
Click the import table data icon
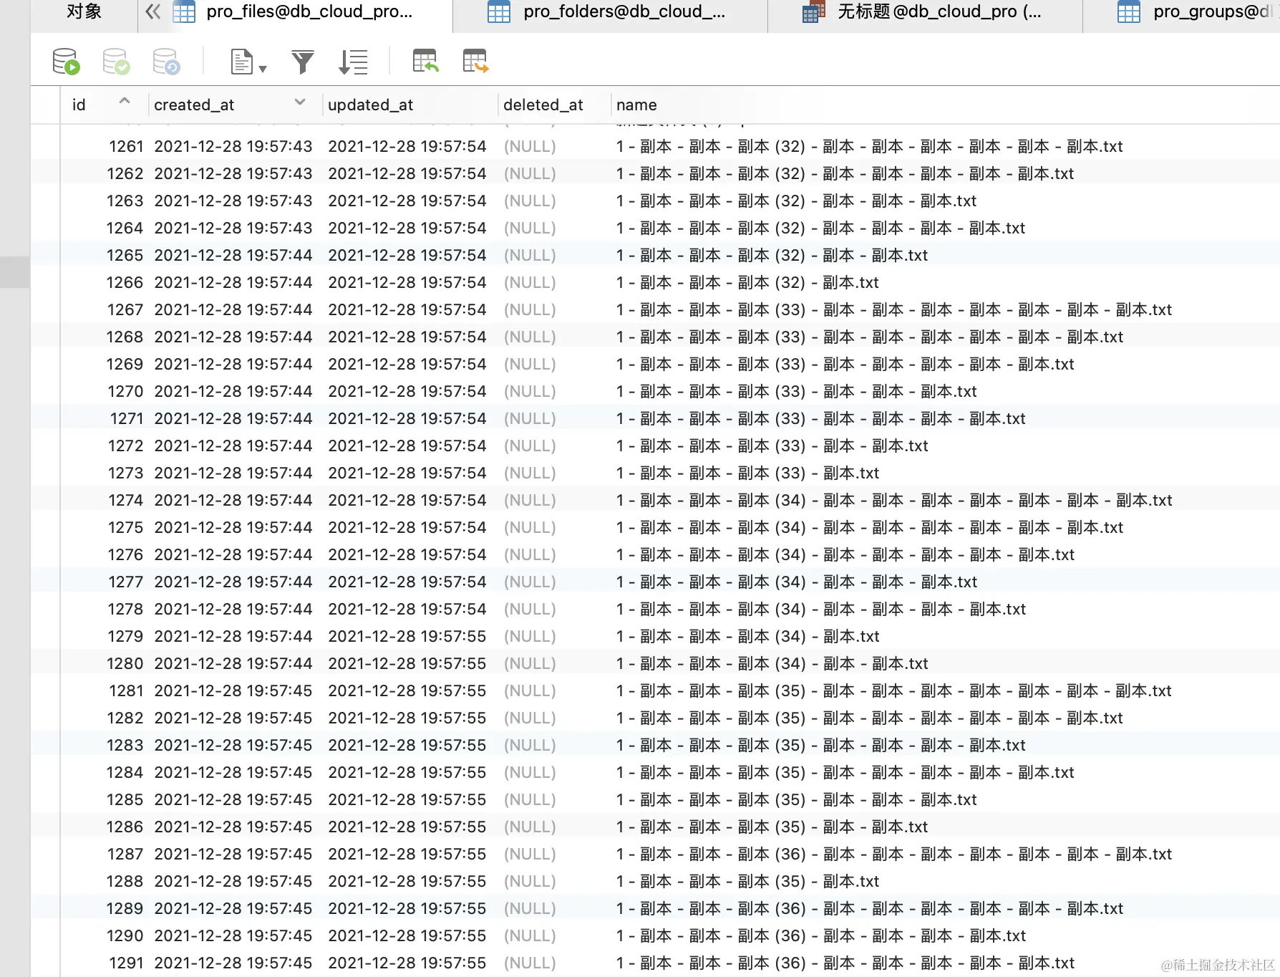425,61
